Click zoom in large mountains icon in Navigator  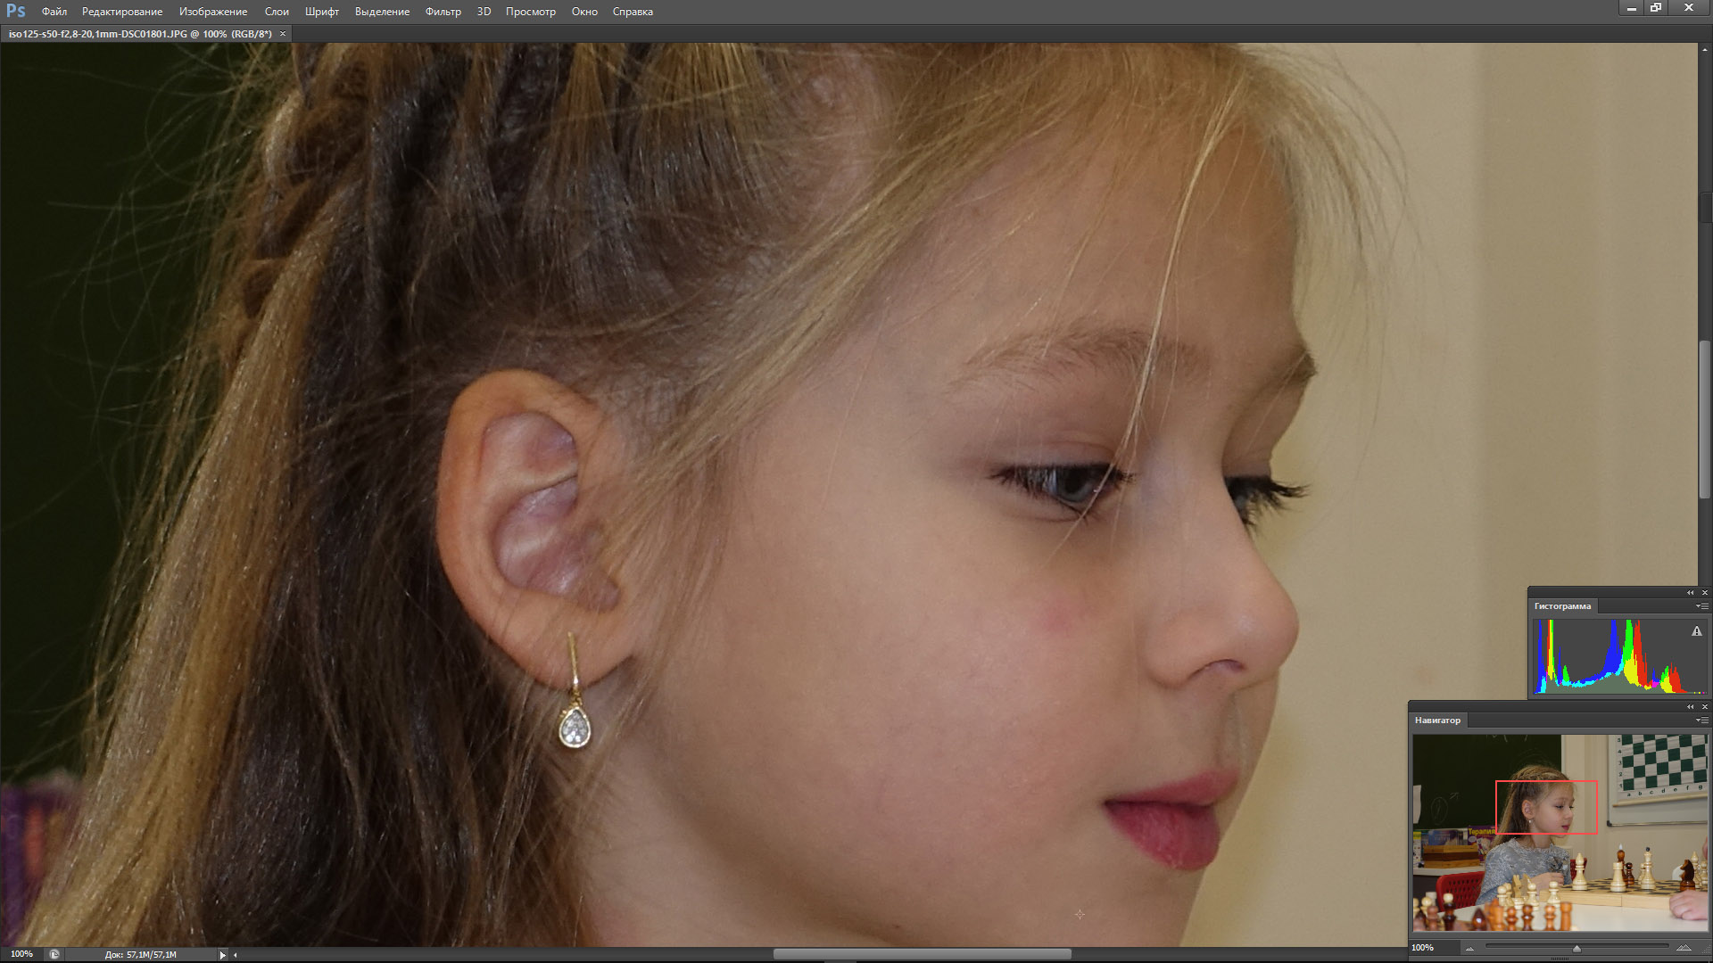[x=1684, y=947]
